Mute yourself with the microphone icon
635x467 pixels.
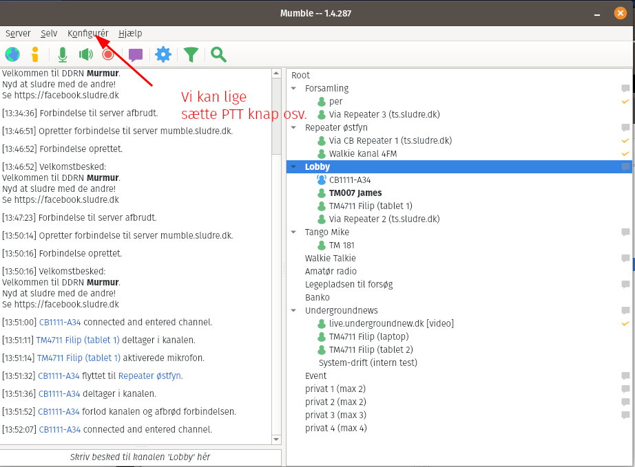click(x=63, y=54)
